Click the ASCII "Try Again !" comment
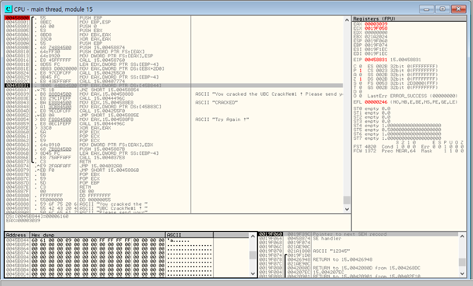This screenshot has height=286, width=473. 222,119
